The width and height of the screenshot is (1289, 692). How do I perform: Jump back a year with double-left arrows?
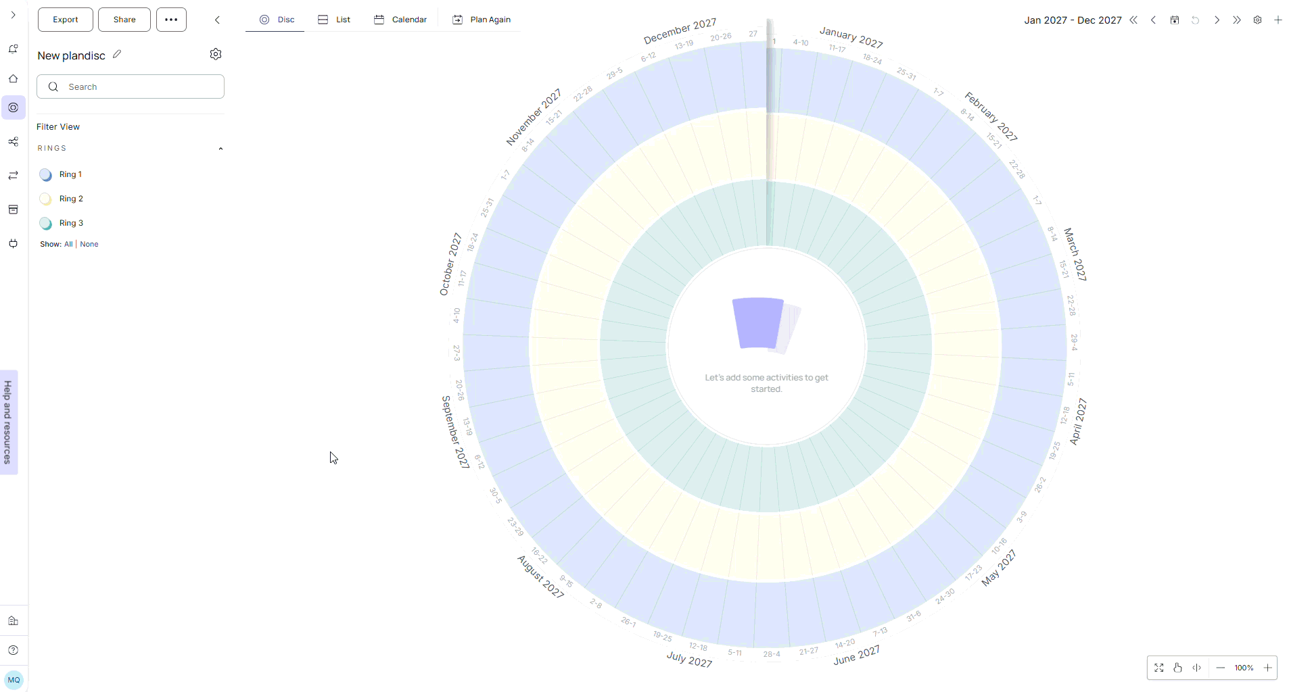[1133, 20]
